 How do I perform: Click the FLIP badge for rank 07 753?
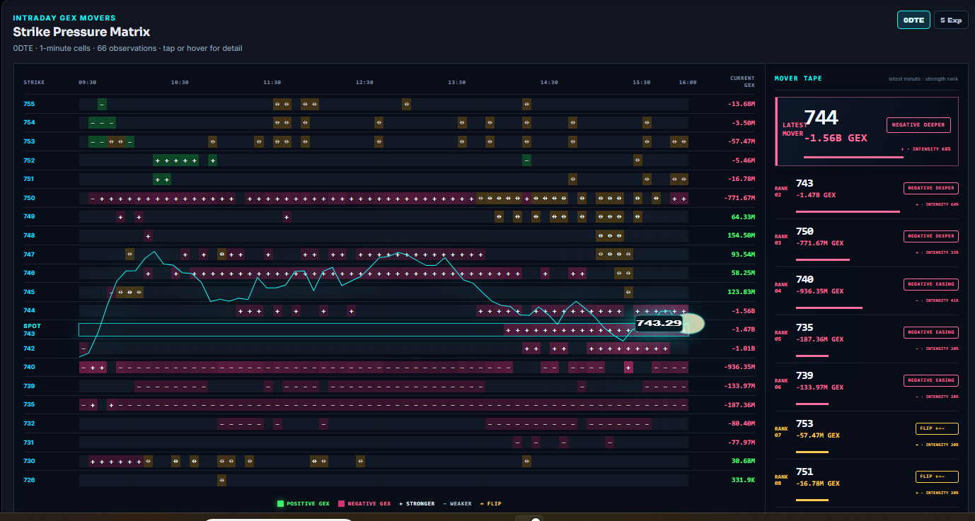(x=937, y=428)
